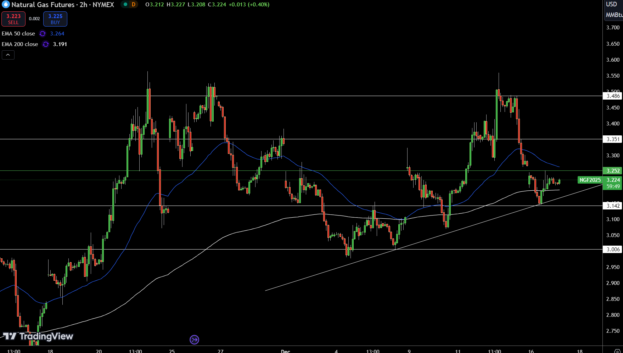This screenshot has height=353, width=623.
Task: Click the EMA 50 refresh indicator icon
Action: coord(43,34)
